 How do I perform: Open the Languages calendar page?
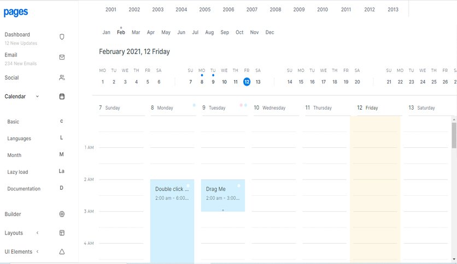19,139
